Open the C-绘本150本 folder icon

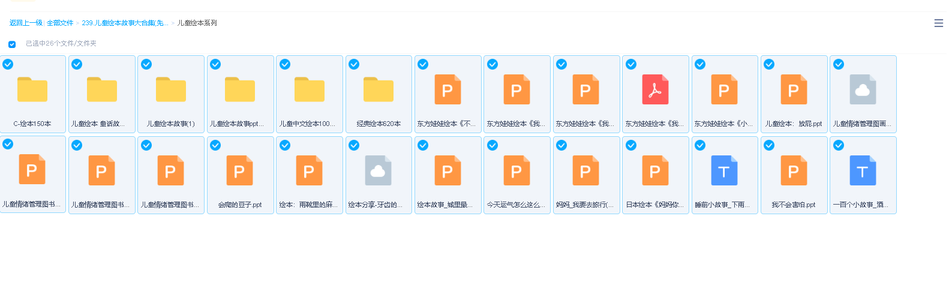32,89
